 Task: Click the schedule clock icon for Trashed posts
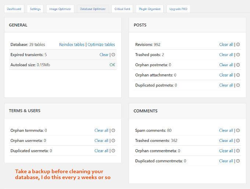pyautogui.click(x=238, y=55)
